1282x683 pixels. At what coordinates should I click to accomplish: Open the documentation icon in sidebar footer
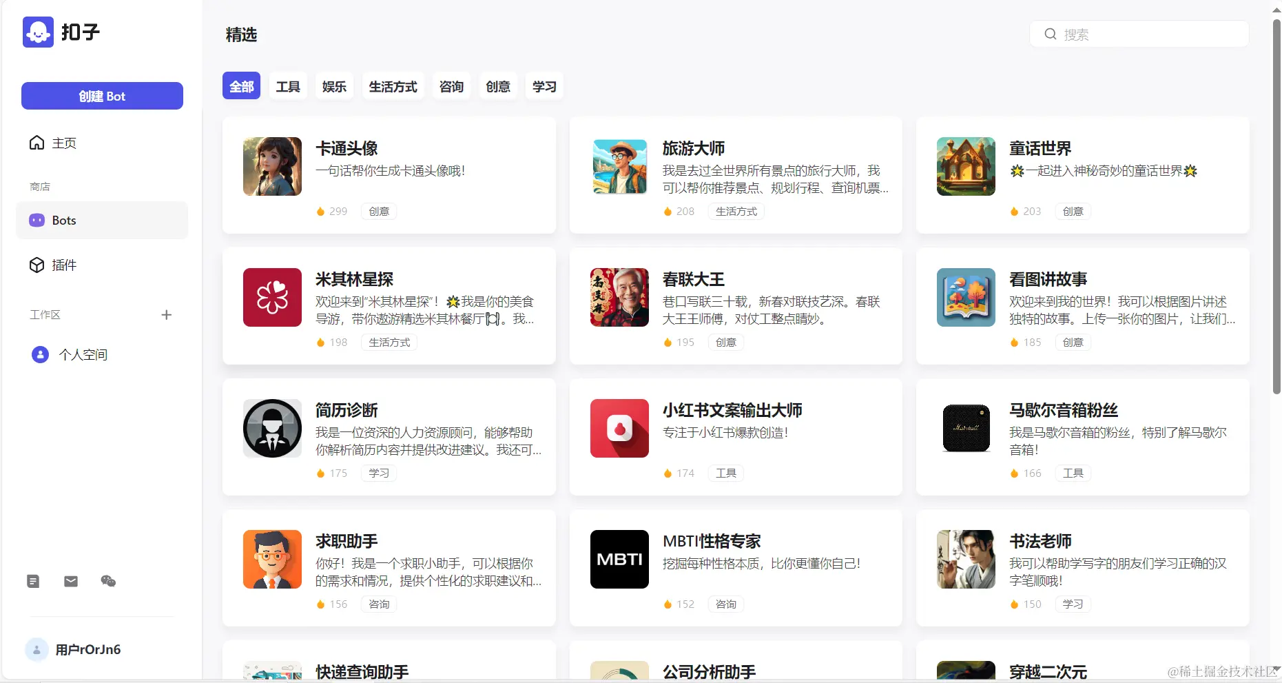33,581
